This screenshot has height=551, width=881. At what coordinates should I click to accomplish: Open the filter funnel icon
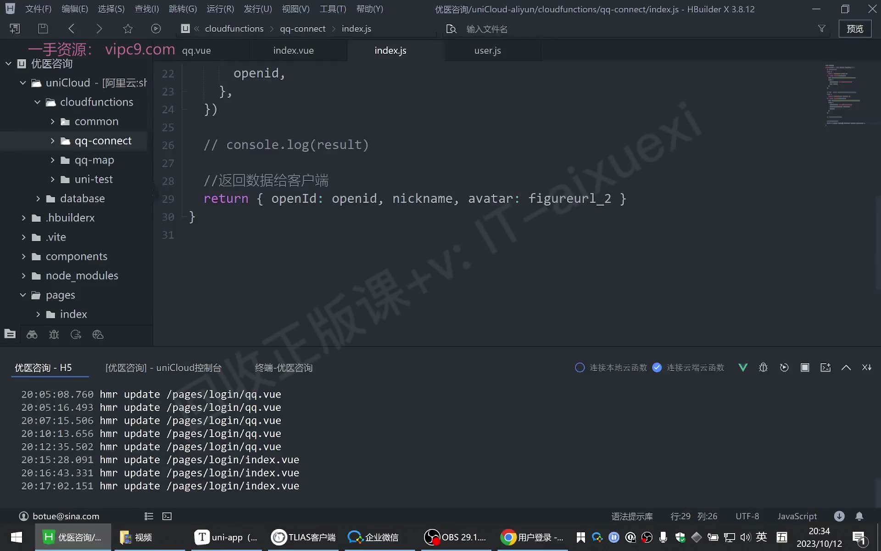click(821, 28)
